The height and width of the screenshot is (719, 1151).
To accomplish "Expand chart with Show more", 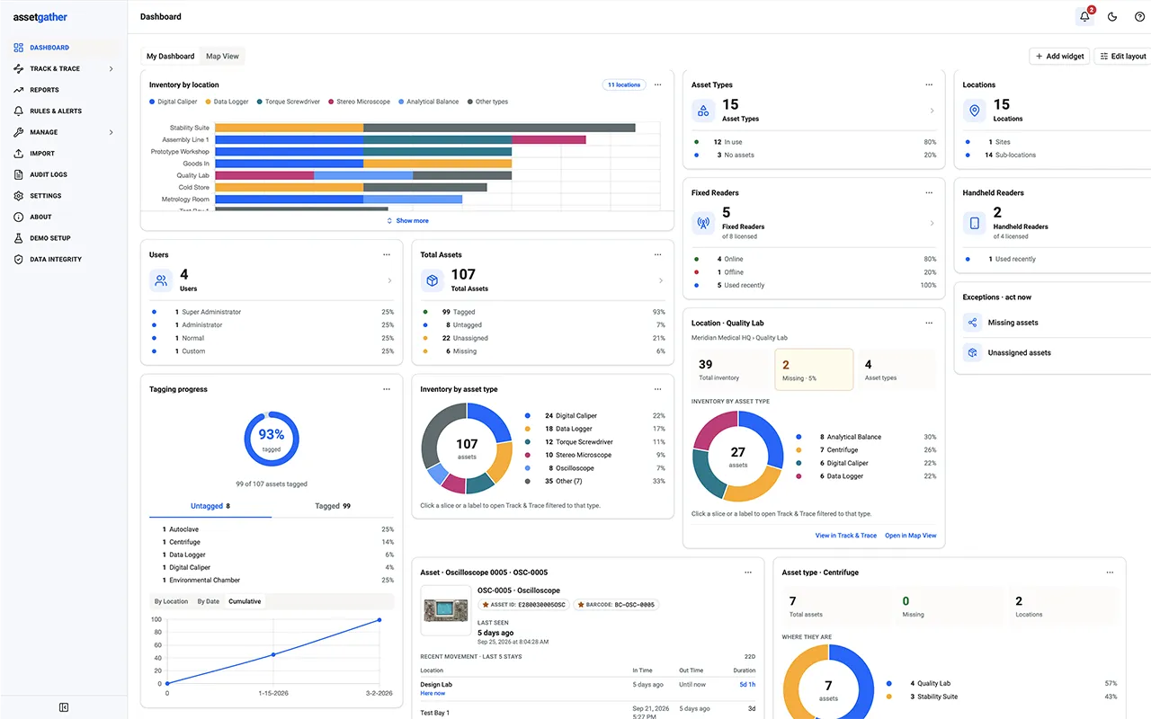I will 407,220.
